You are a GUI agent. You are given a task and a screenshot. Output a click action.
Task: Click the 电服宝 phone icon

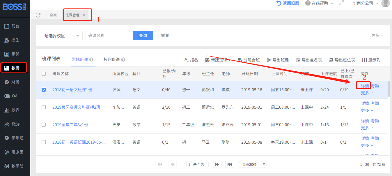pos(7,152)
